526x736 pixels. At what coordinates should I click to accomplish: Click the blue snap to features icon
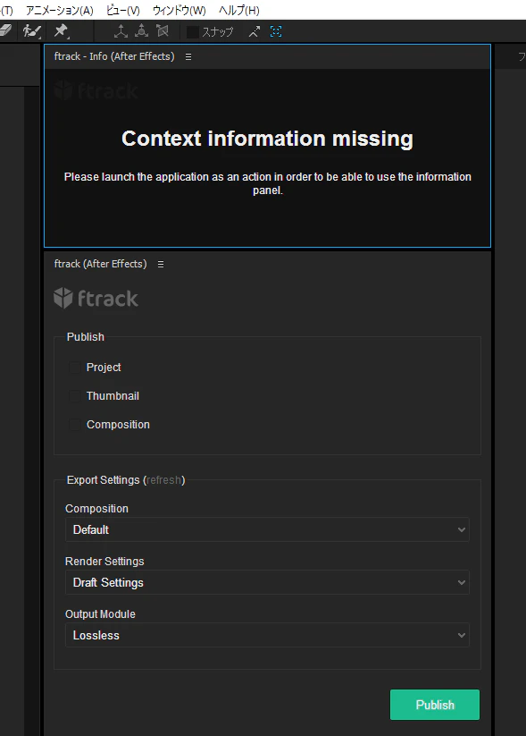tap(276, 31)
